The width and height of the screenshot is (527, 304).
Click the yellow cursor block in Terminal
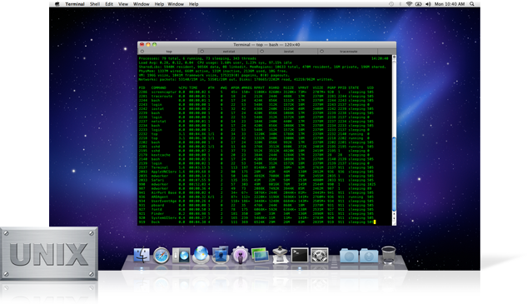click(375, 222)
